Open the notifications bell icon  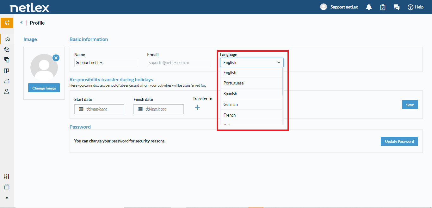(x=369, y=7)
